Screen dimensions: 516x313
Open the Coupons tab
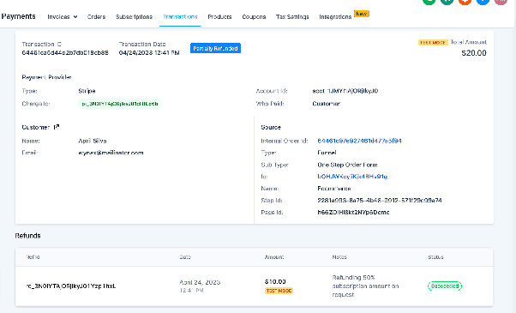254,17
